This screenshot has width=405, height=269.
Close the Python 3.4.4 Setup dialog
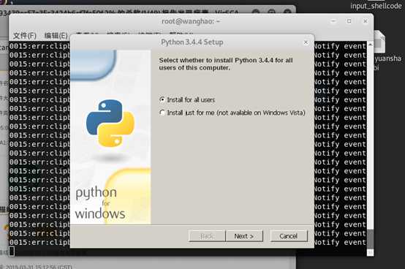tap(306, 42)
